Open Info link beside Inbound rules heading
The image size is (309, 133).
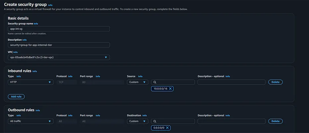click(x=35, y=71)
